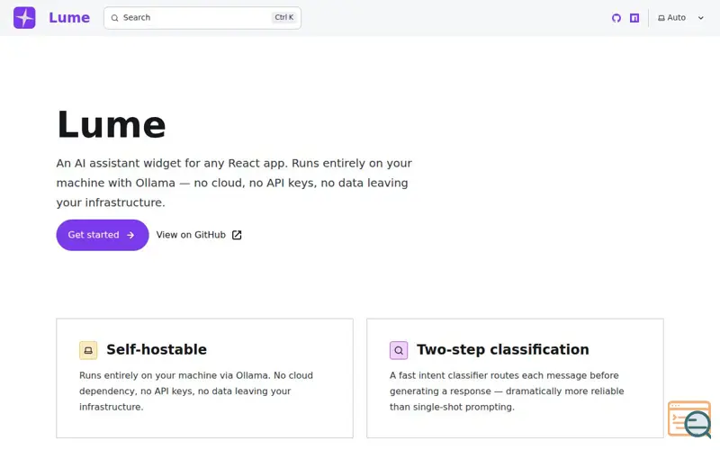This screenshot has width=720, height=450.
Task: Click the Get started button
Action: 103,235
